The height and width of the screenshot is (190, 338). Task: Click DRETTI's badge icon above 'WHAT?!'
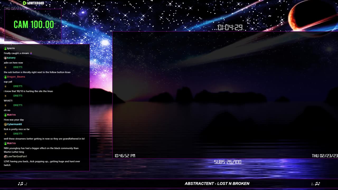point(5,96)
